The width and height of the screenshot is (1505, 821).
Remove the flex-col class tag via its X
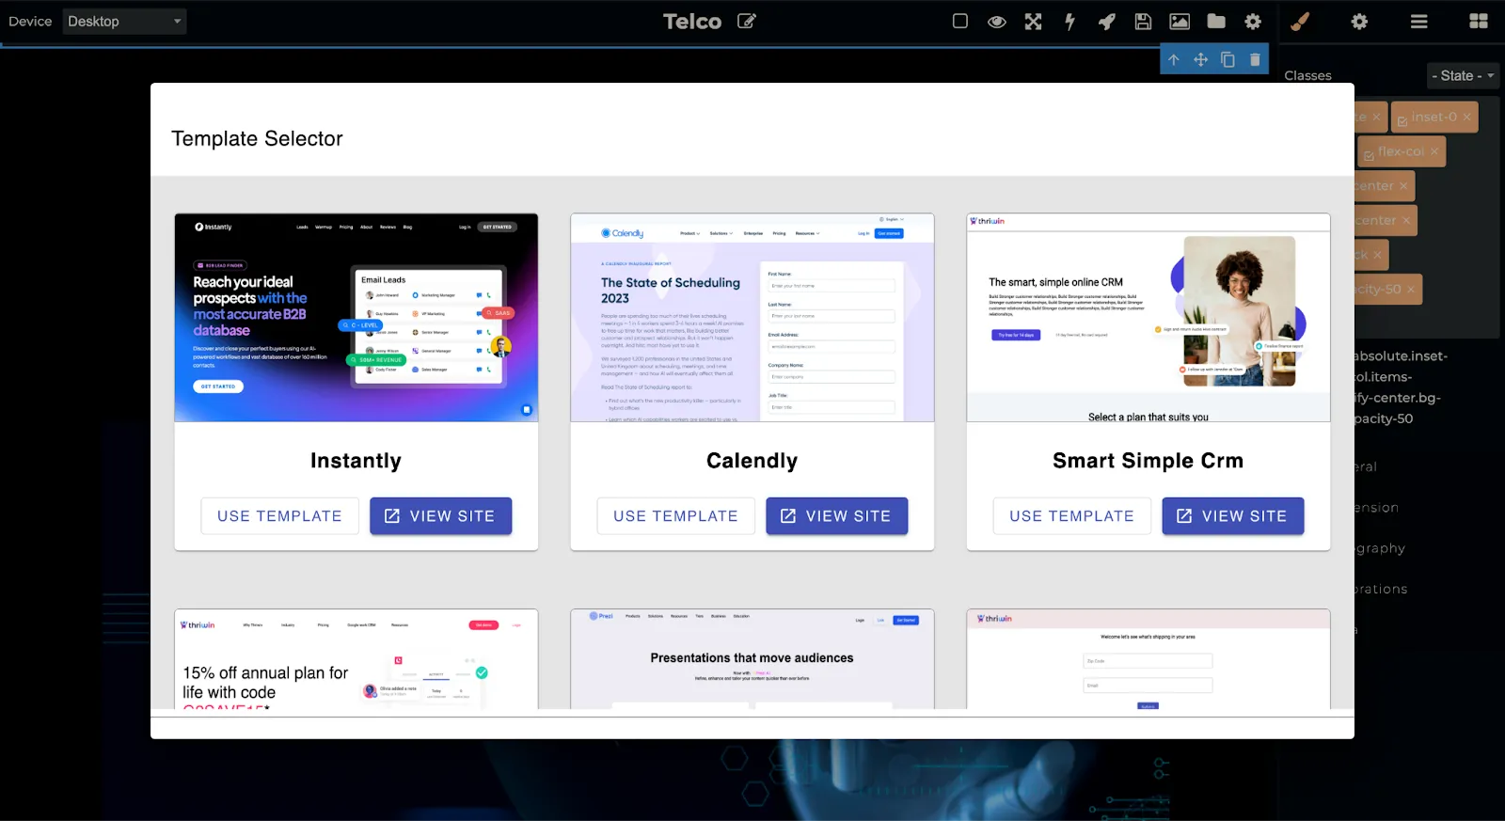(1434, 151)
